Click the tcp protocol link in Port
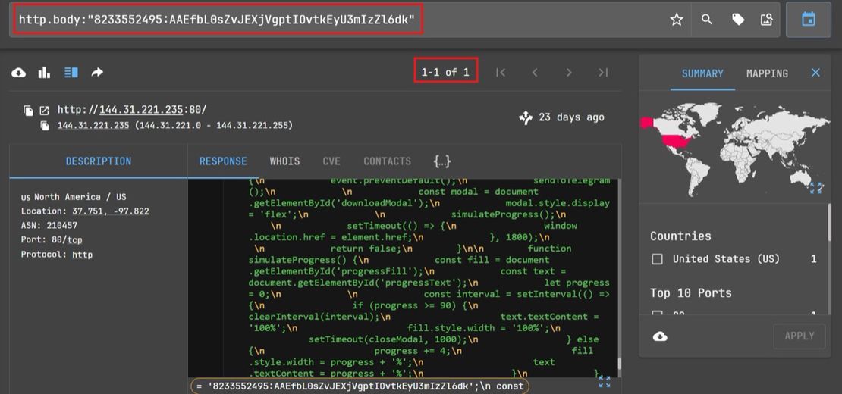The image size is (842, 394). [74, 240]
